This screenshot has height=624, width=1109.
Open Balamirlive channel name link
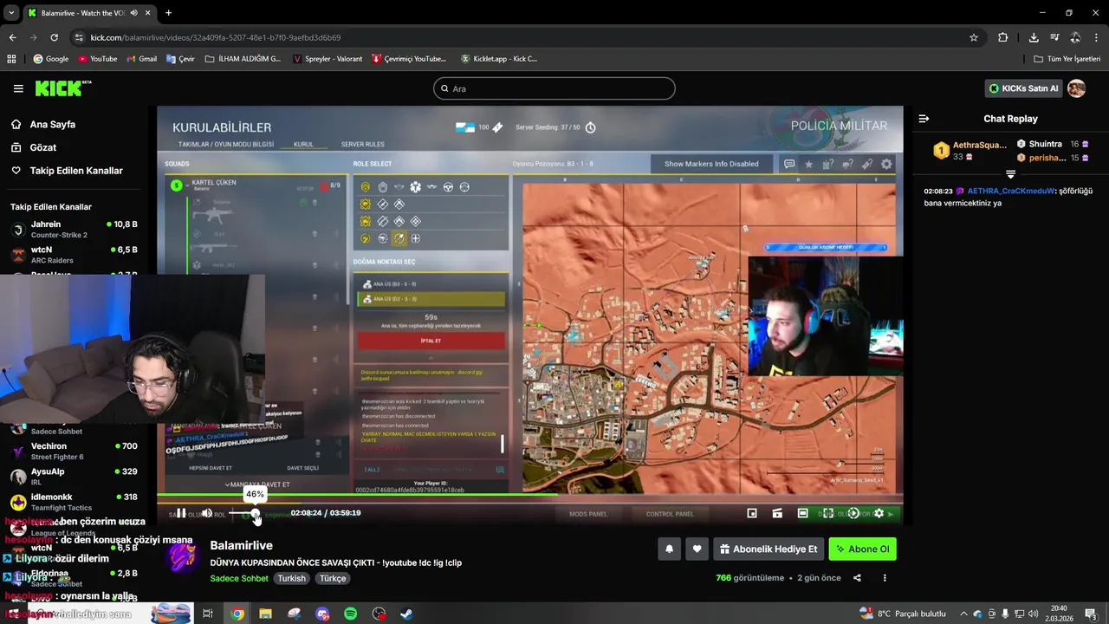coord(242,546)
